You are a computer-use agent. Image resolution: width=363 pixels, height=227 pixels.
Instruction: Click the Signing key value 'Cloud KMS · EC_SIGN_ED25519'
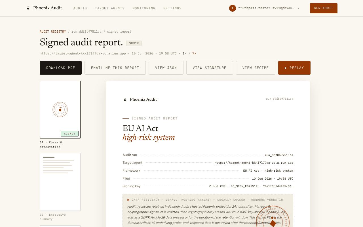point(251,186)
